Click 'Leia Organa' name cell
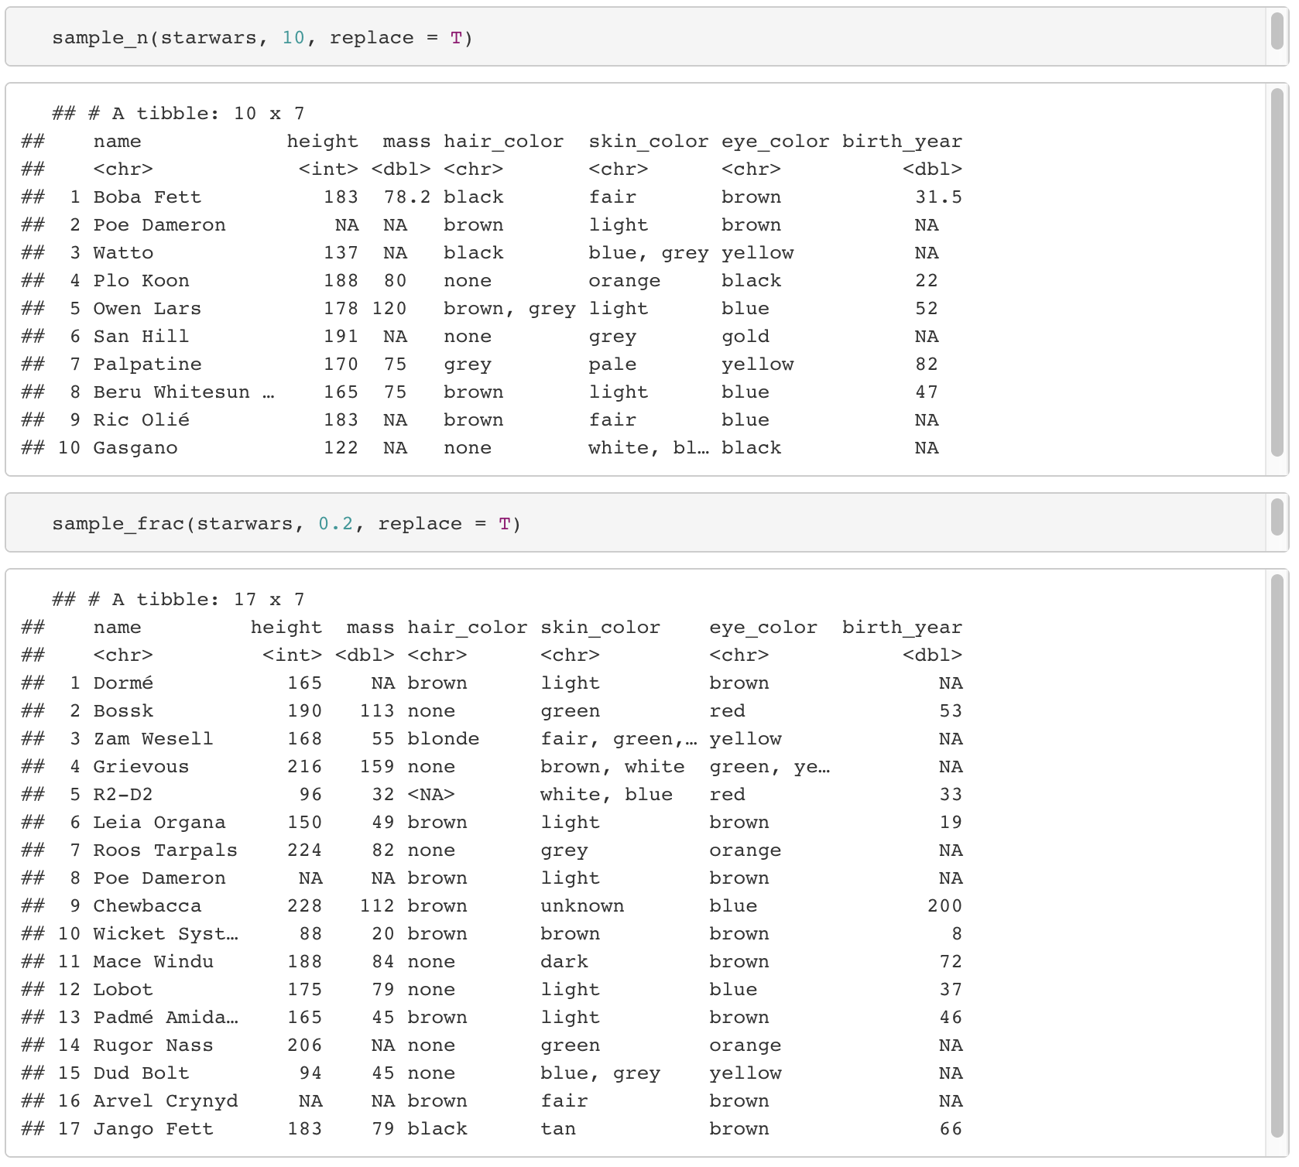Viewport: 1299px width, 1167px height. point(159,823)
